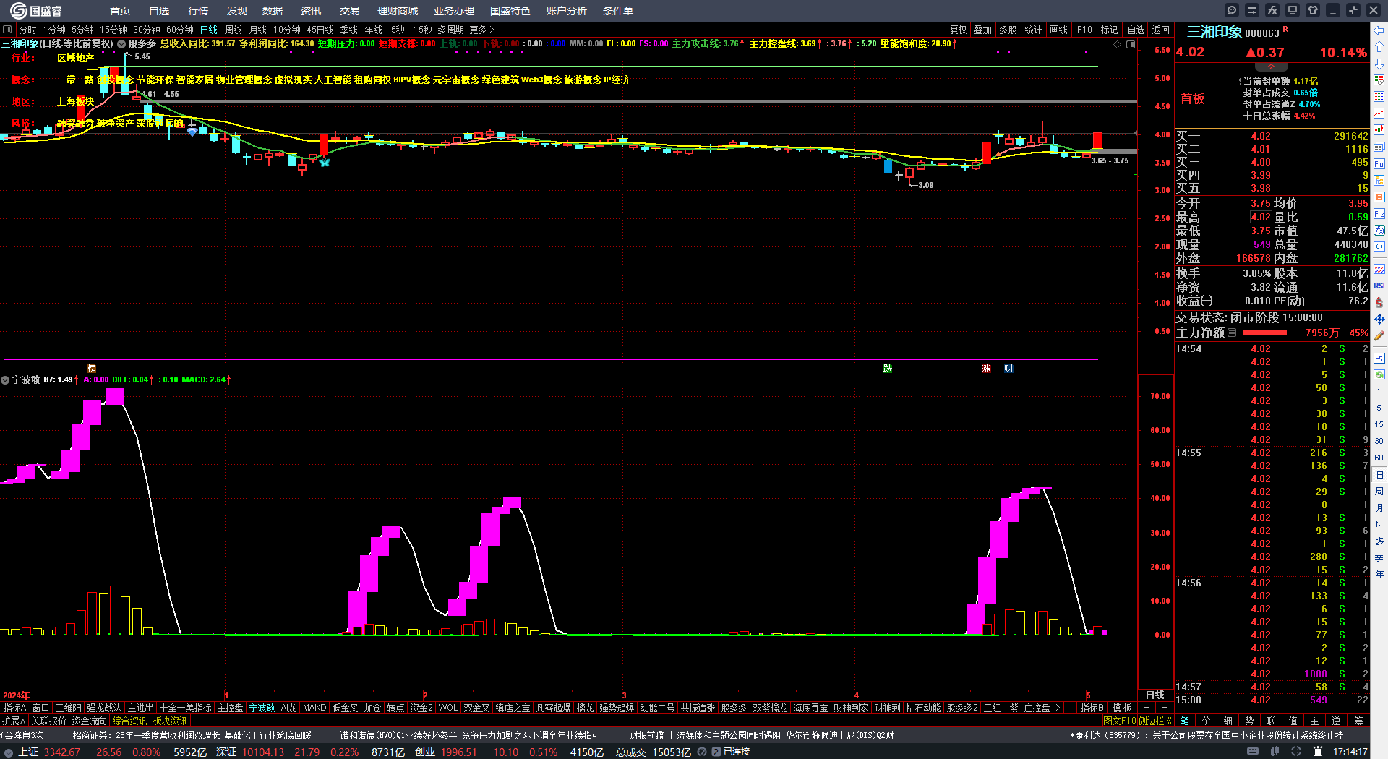Click the F12 trading icon in sidebar
The width and height of the screenshot is (1388, 759).
pyautogui.click(x=1379, y=214)
